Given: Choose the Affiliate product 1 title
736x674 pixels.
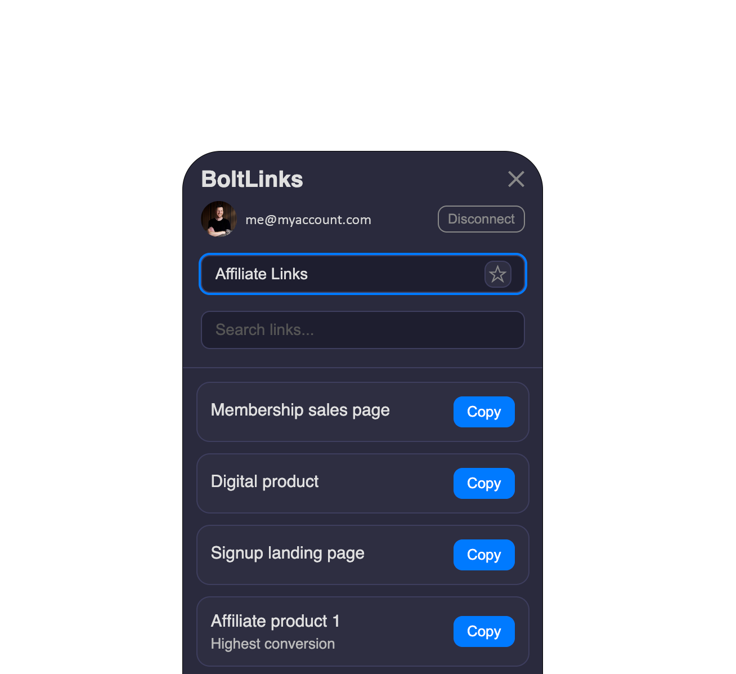Looking at the screenshot, I should 275,621.
